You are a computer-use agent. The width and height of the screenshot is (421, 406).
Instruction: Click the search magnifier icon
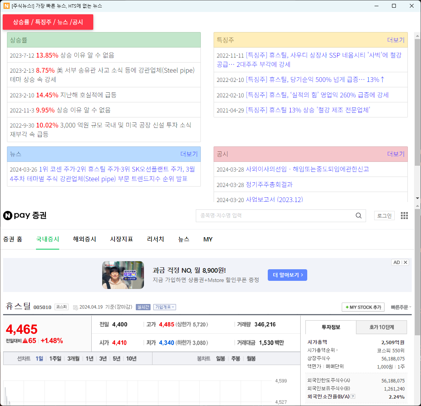point(358,216)
